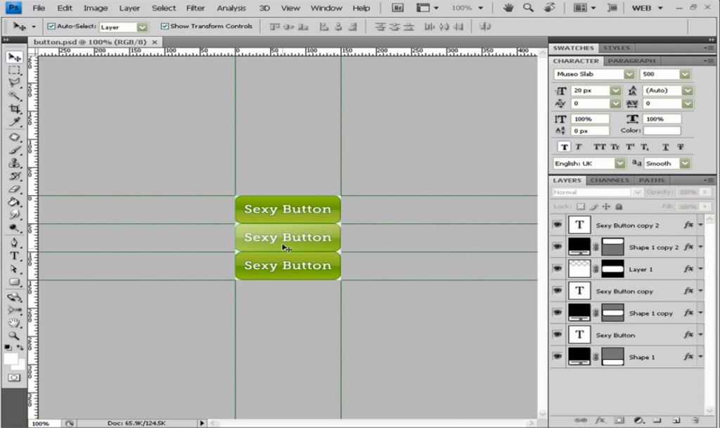Pick the Eyedropper tool
This screenshot has width=720, height=428.
pos(14,122)
